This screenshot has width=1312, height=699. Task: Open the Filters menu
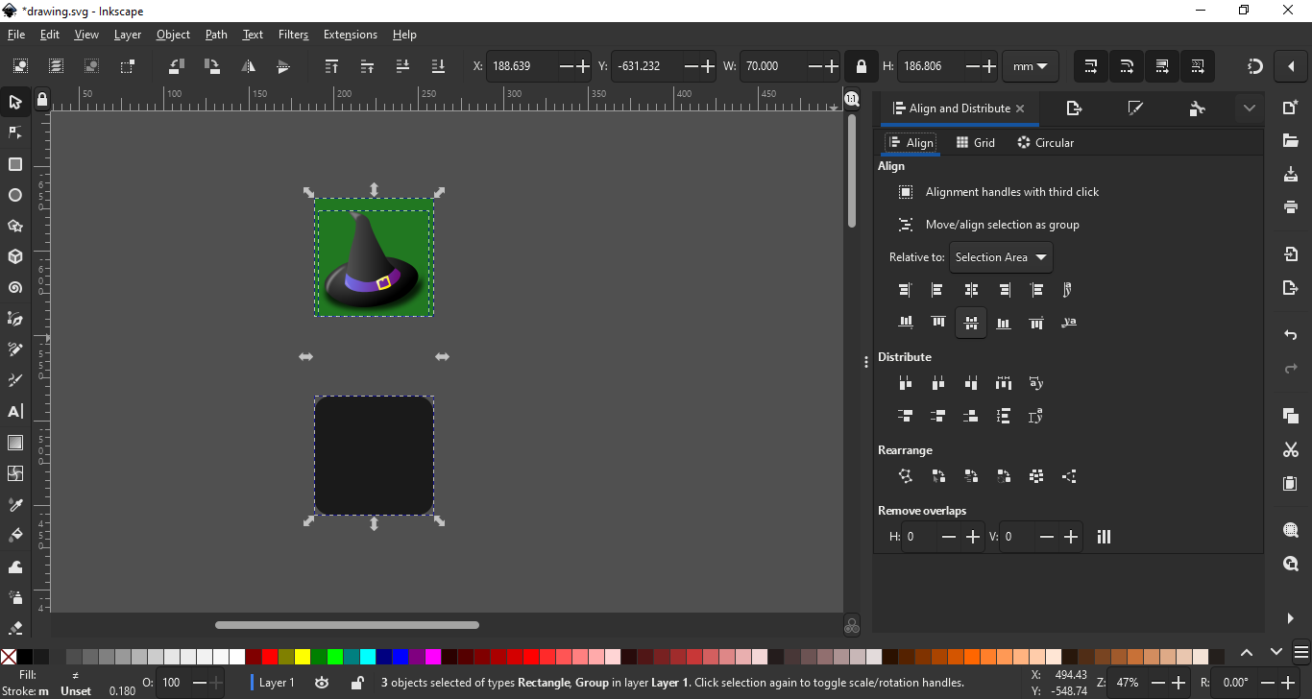[x=293, y=35]
